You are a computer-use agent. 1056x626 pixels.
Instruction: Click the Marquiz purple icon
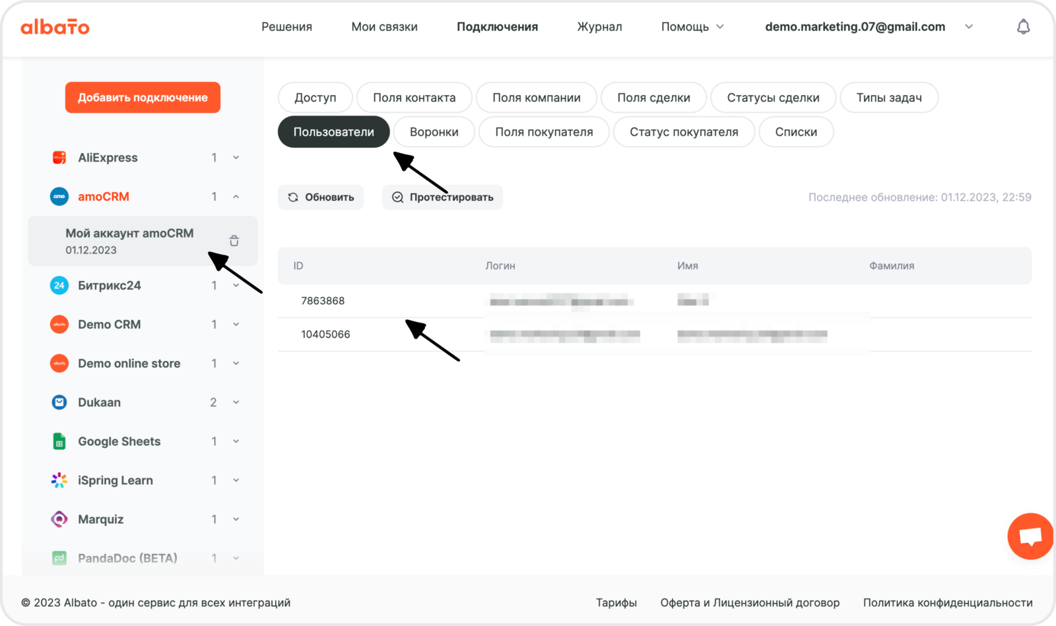tap(59, 519)
